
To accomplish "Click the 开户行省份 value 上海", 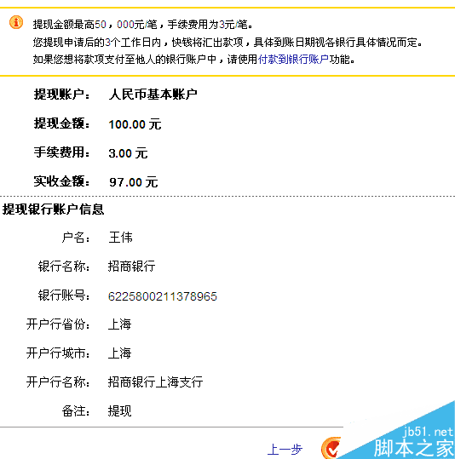I will (x=119, y=324).
